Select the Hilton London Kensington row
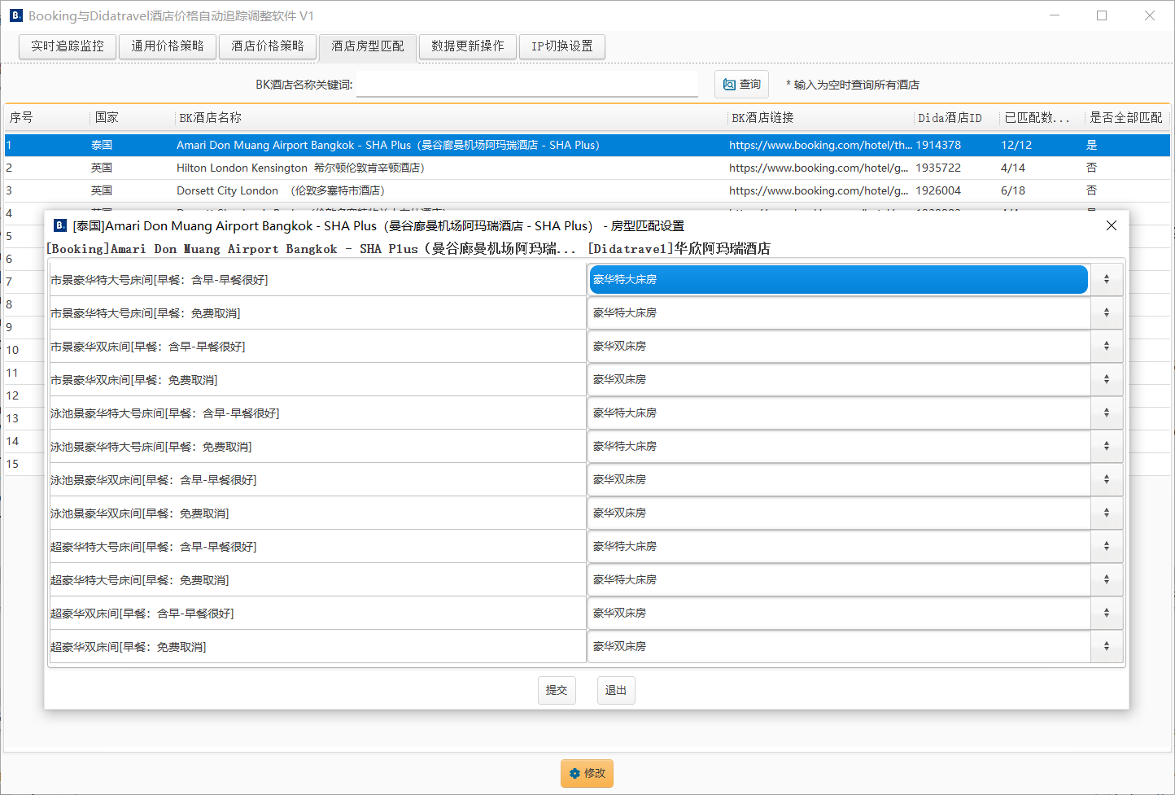1175x795 pixels. pyautogui.click(x=587, y=168)
